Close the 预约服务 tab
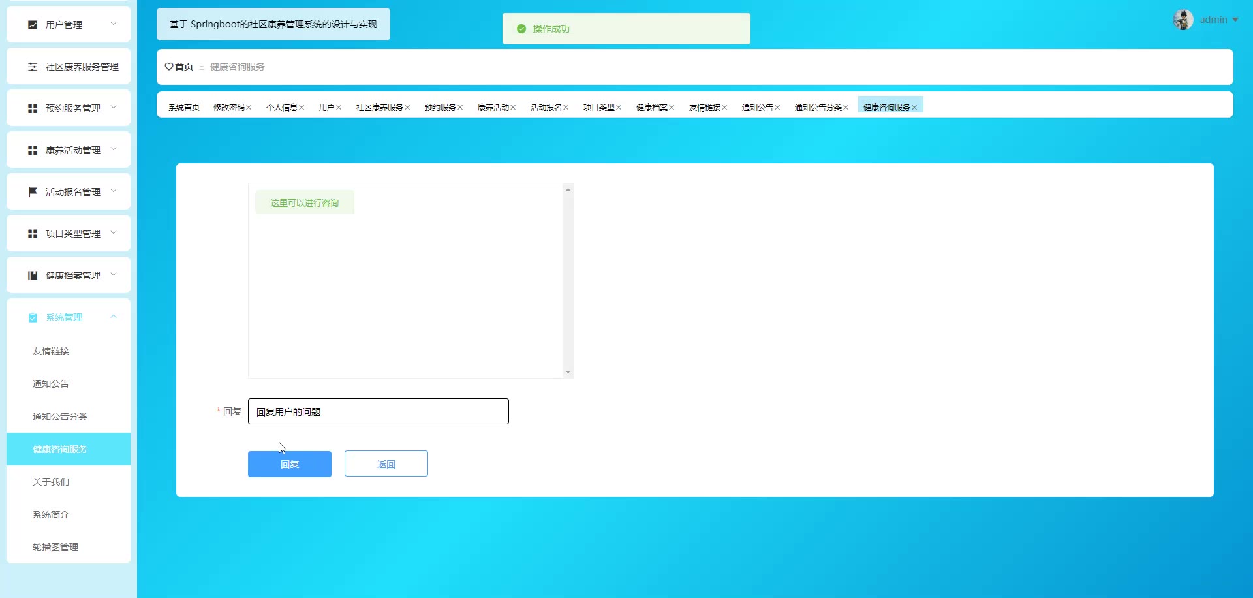 [460, 108]
